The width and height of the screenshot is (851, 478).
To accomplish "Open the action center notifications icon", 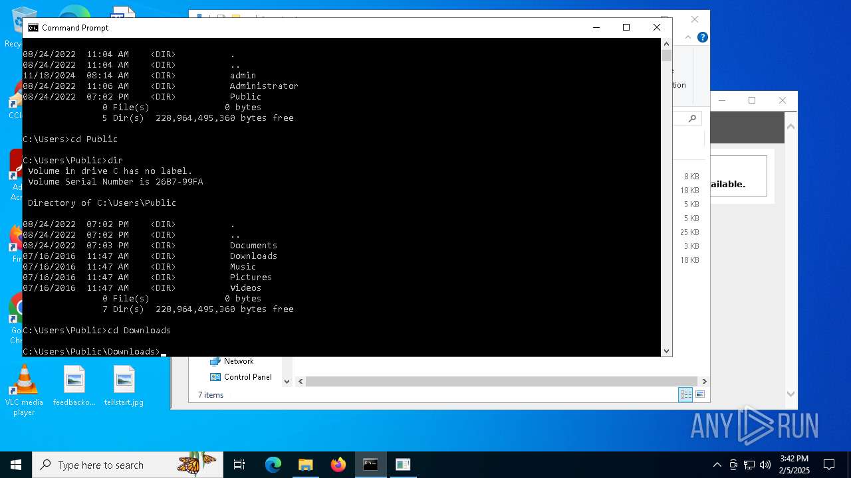I will coord(829,465).
